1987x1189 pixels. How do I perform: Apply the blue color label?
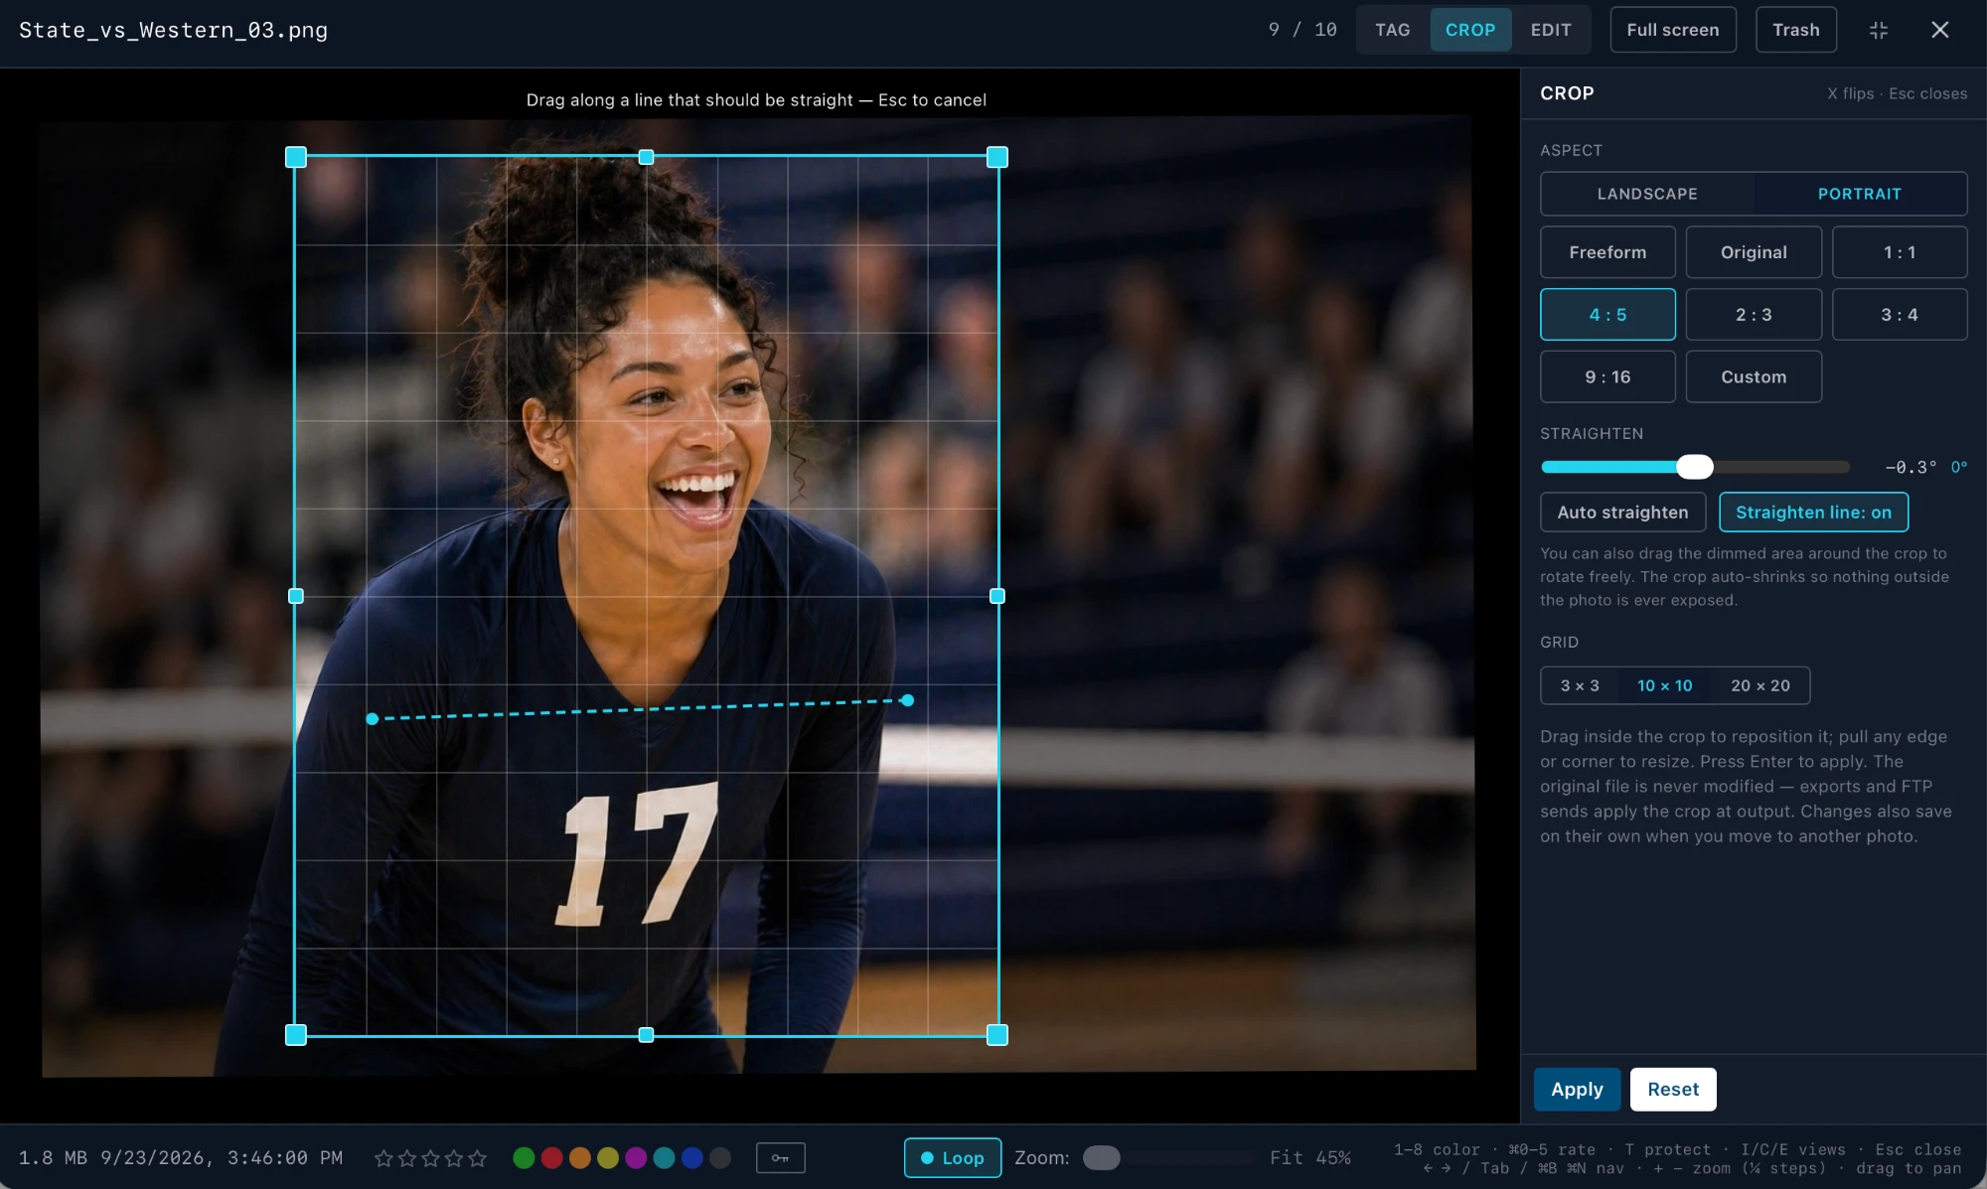692,1158
